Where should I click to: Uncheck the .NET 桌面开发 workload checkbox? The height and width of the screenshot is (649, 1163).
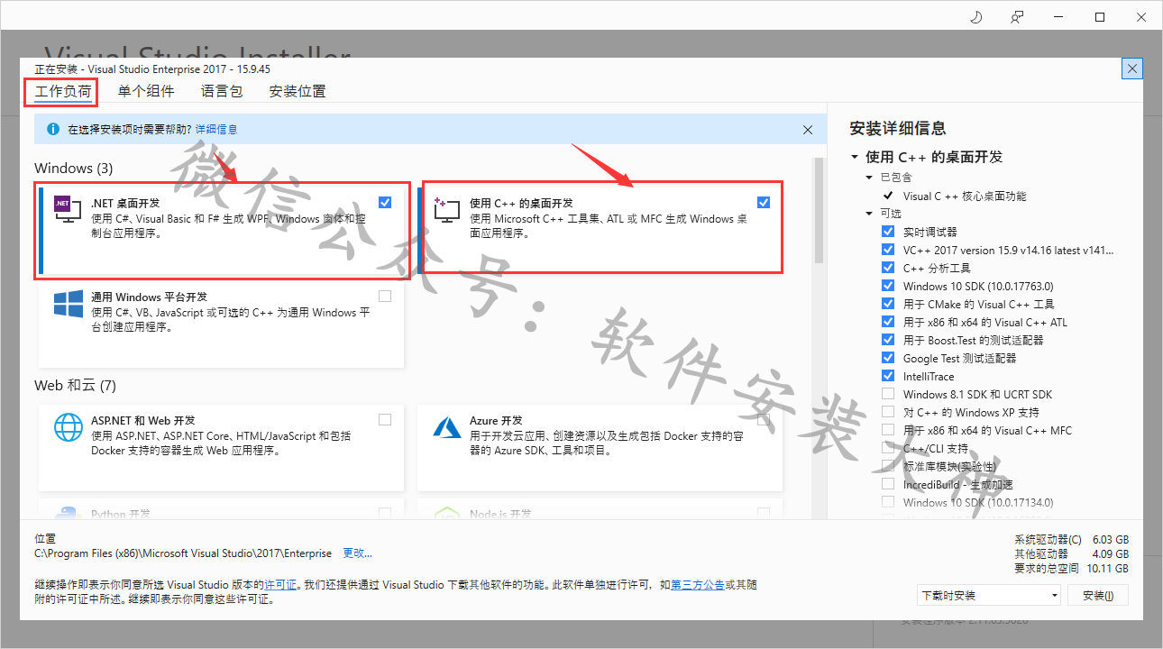pyautogui.click(x=385, y=202)
